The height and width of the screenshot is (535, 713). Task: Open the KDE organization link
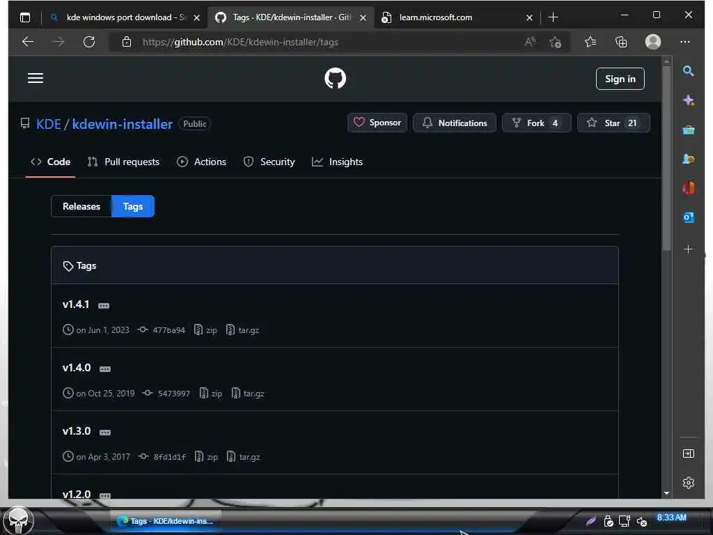click(x=49, y=124)
